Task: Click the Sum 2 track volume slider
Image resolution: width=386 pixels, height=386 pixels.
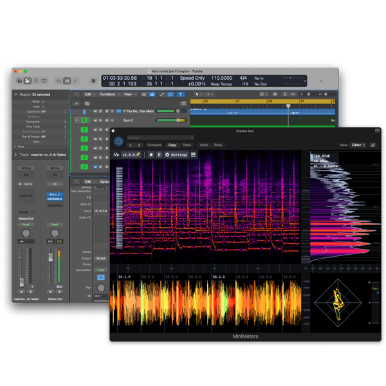Action: click(x=172, y=120)
